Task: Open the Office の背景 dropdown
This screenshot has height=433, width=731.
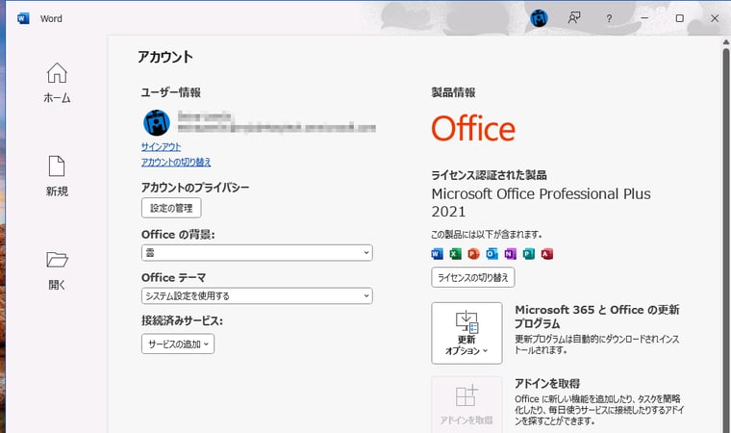Action: tap(257, 252)
